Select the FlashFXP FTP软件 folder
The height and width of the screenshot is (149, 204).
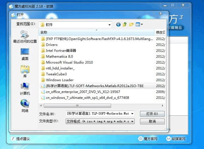[x=97, y=39]
